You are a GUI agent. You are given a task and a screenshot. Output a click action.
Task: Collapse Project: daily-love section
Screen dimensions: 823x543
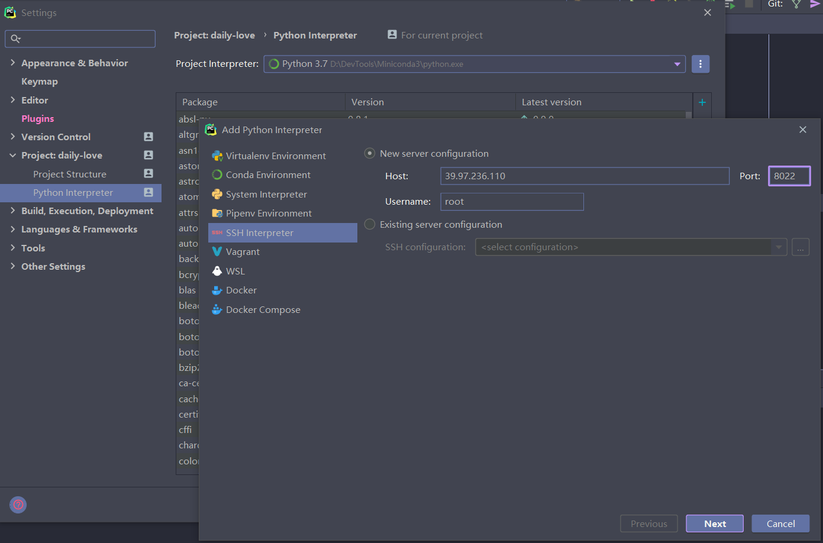coord(12,156)
